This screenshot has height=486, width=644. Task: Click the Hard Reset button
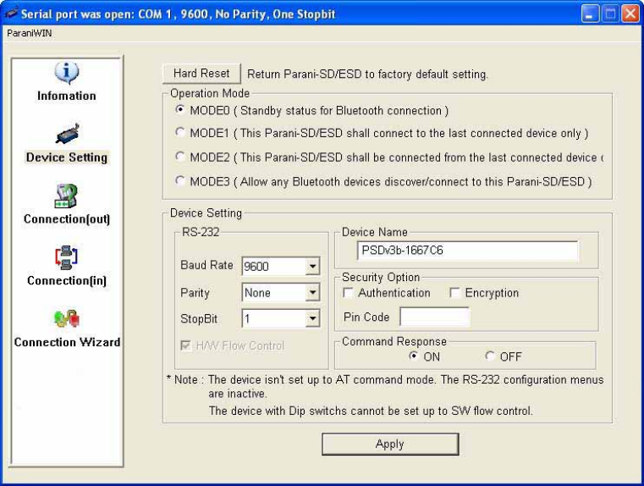201,74
